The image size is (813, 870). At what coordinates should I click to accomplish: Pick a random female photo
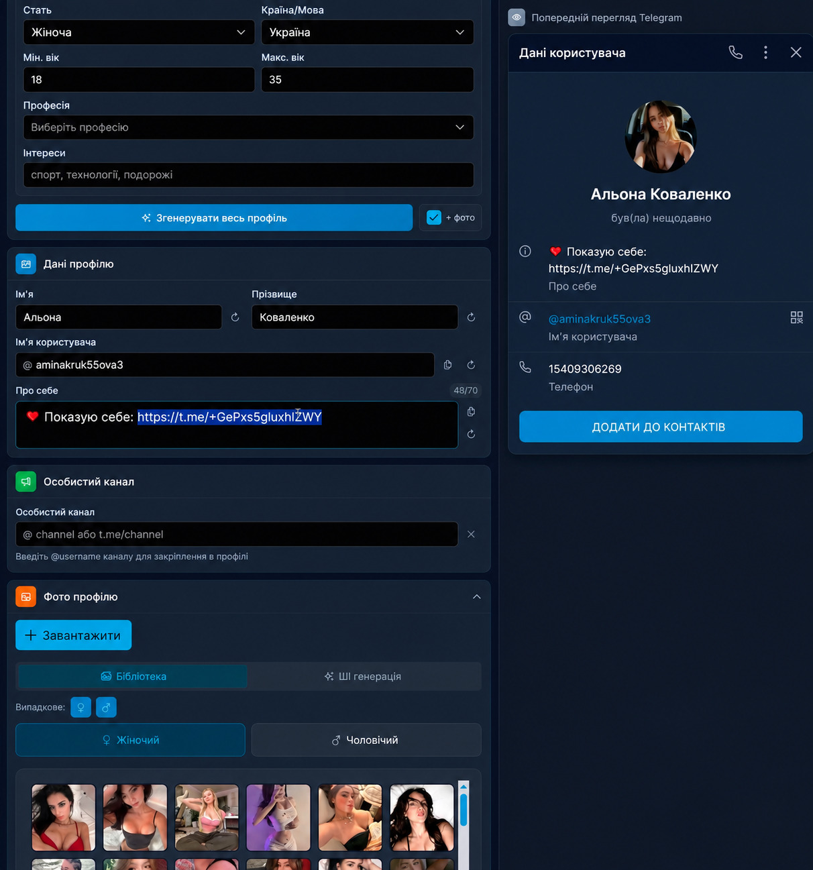(80, 707)
